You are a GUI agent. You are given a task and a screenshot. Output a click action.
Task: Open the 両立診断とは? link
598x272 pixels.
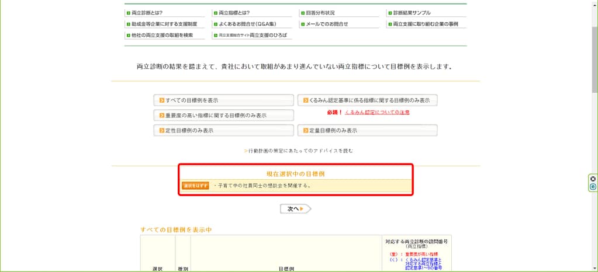tap(147, 12)
